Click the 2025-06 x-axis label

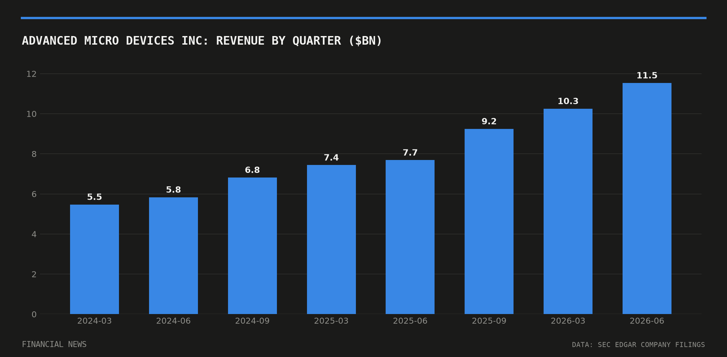(x=410, y=321)
